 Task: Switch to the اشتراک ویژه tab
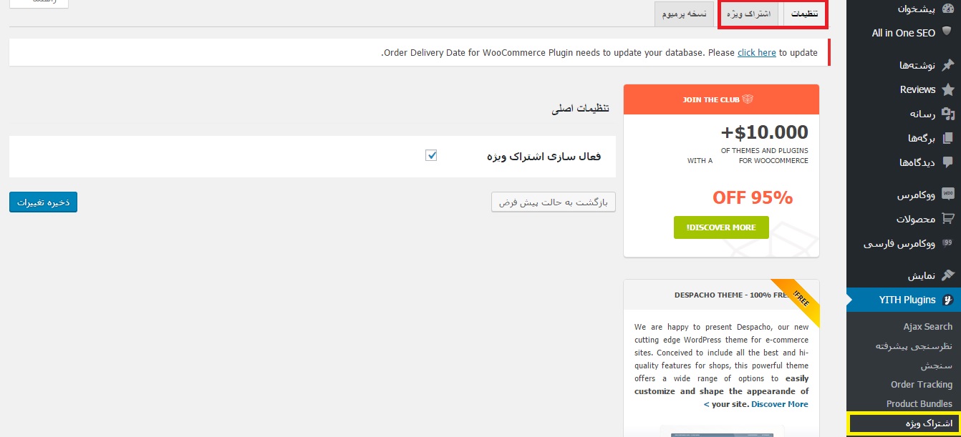[750, 14]
